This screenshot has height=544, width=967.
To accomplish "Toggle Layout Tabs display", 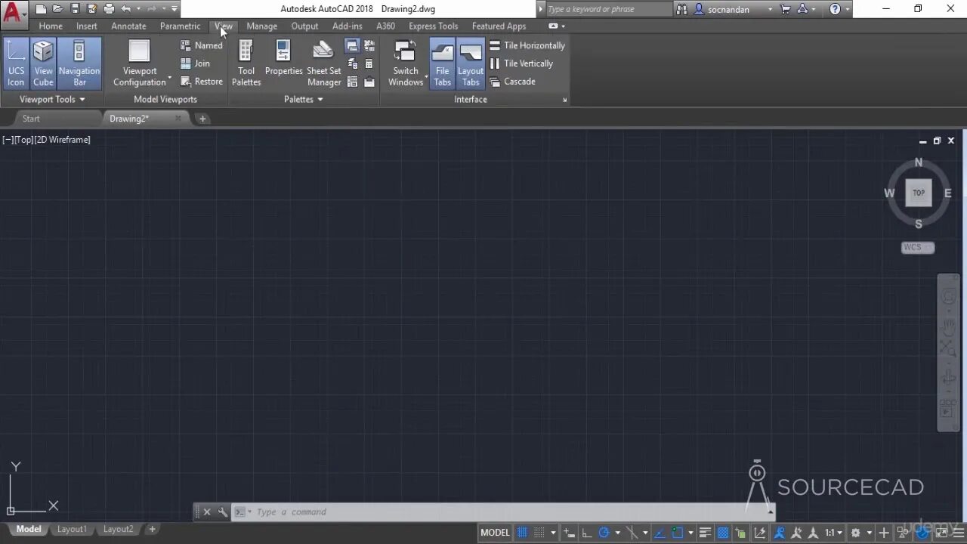I will 471,63.
